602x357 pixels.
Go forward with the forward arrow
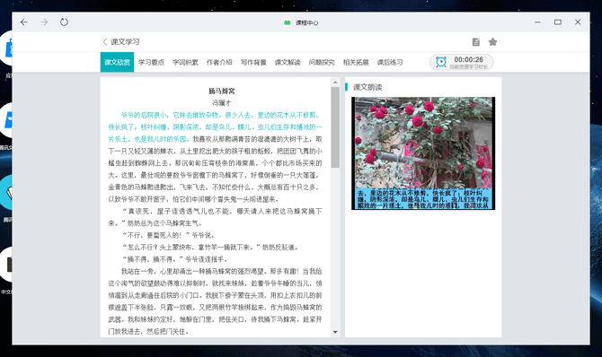[44, 22]
